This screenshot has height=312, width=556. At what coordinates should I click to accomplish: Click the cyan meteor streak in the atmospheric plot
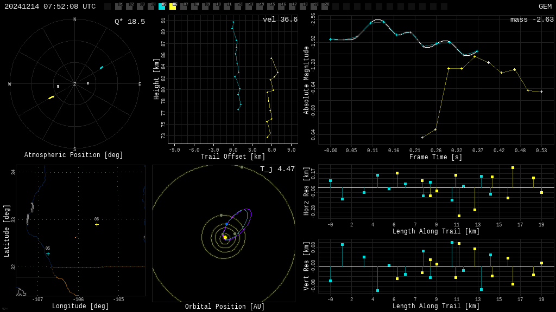(102, 68)
